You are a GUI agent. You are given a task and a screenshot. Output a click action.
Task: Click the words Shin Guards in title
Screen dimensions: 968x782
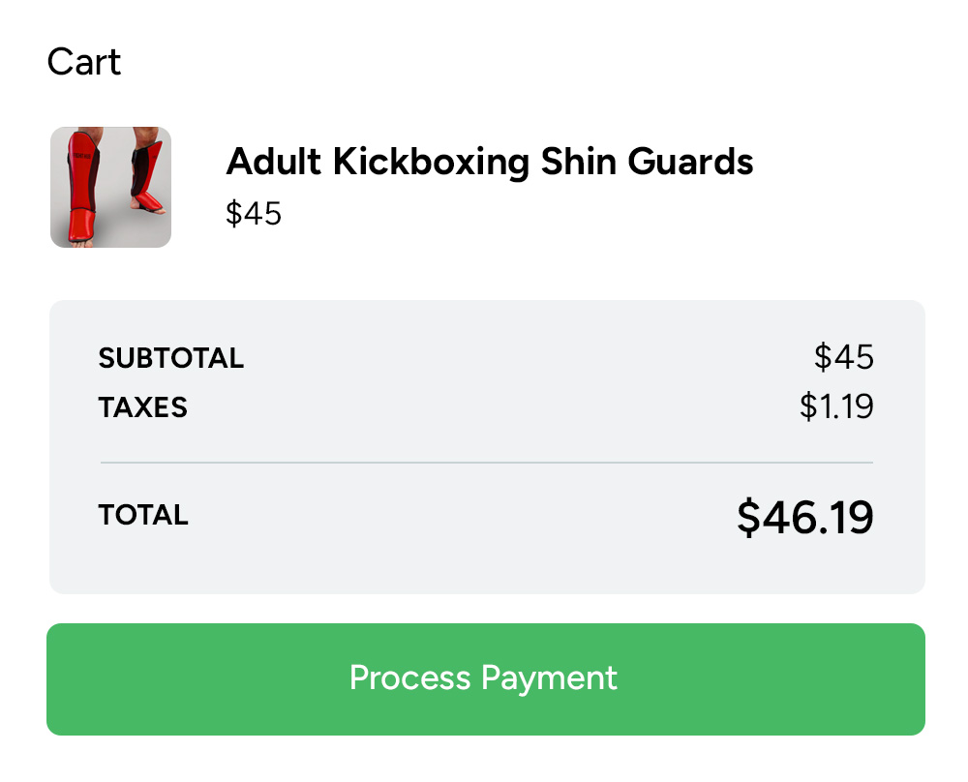[x=647, y=162]
